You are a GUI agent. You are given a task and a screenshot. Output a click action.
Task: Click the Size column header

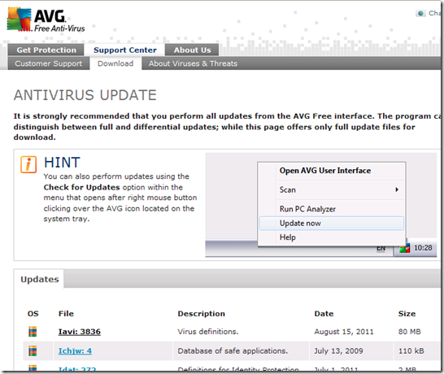pos(407,313)
